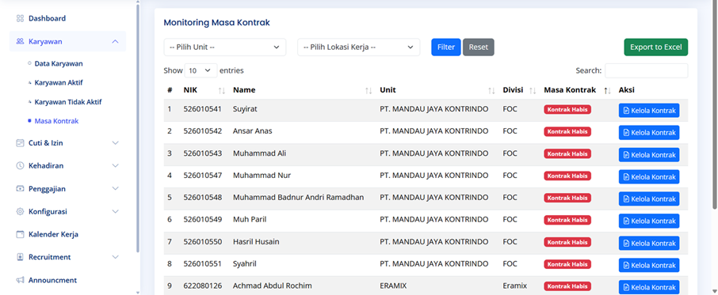Screen dimensions: 718x295
Task: Expand the Cuti & Izin chevron
Action: pyautogui.click(x=116, y=143)
